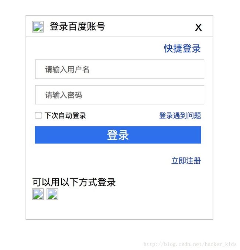Viewport: 240px width, 250px height.
Task: Select the first third-party login icon
Action: [x=38, y=194]
